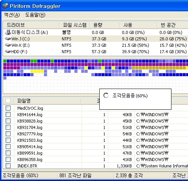Check the box for KB927779.log
The image size is (188, 181).
coord(8,134)
